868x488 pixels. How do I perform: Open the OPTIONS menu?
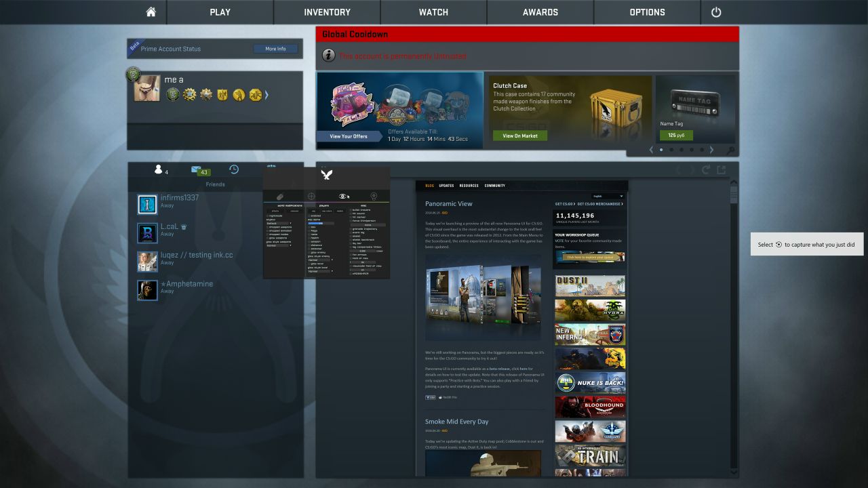click(x=647, y=12)
